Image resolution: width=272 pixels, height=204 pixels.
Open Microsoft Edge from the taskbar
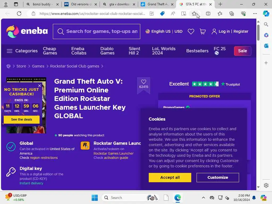[x=177, y=198]
